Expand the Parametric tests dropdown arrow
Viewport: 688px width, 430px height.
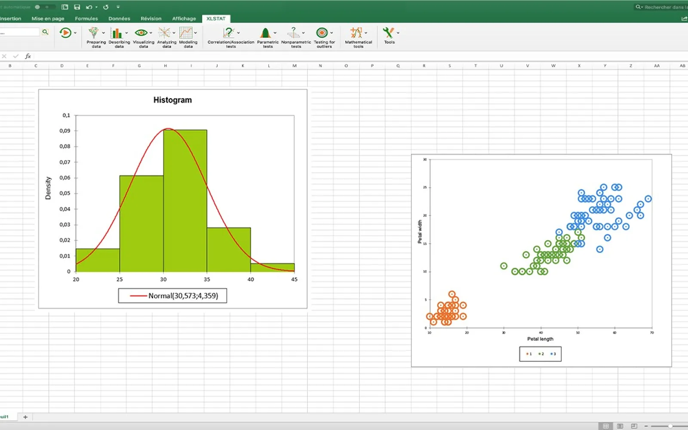tap(275, 33)
